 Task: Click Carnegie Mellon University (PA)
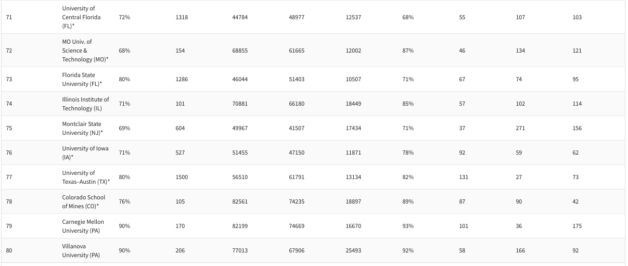83,226
